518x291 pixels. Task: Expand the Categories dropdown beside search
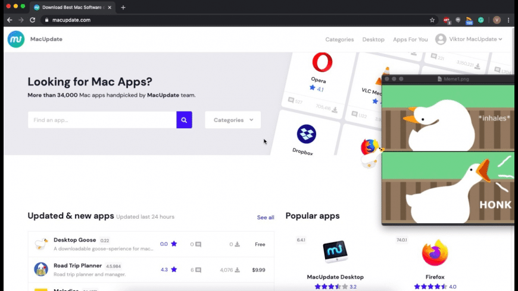coord(233,120)
